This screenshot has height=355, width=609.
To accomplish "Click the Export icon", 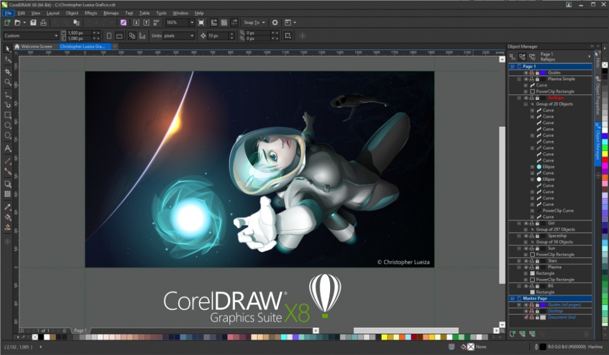I will [x=146, y=23].
